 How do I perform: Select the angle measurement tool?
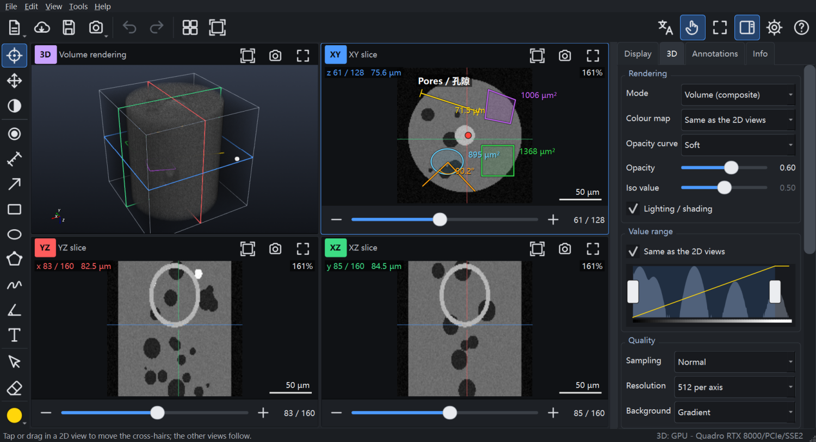[14, 310]
